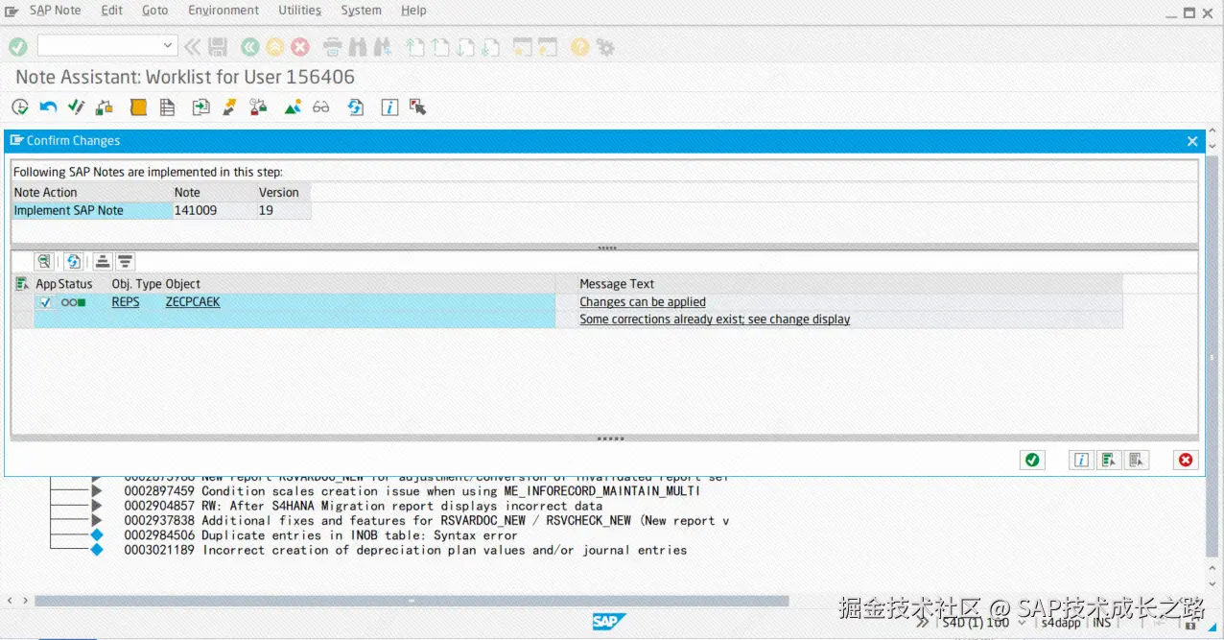Click the Refresh icon in application toolbar
Screen dimensions: 1224x640
[355, 107]
